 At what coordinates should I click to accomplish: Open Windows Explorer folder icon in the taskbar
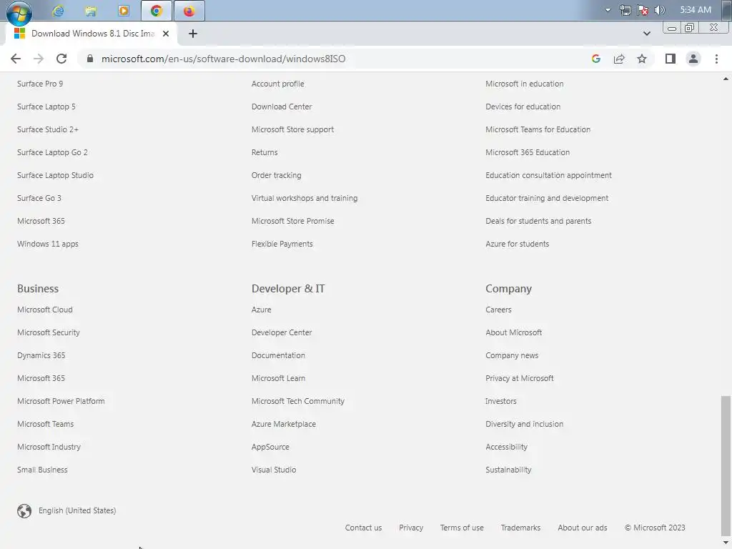pos(91,11)
